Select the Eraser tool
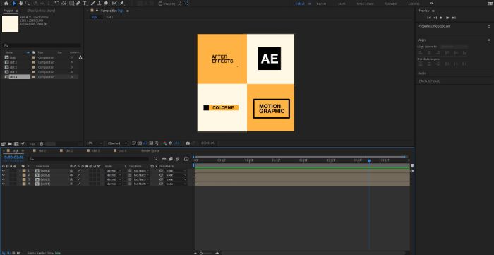Screen dimensions: 494x255 pyautogui.click(x=106, y=3)
